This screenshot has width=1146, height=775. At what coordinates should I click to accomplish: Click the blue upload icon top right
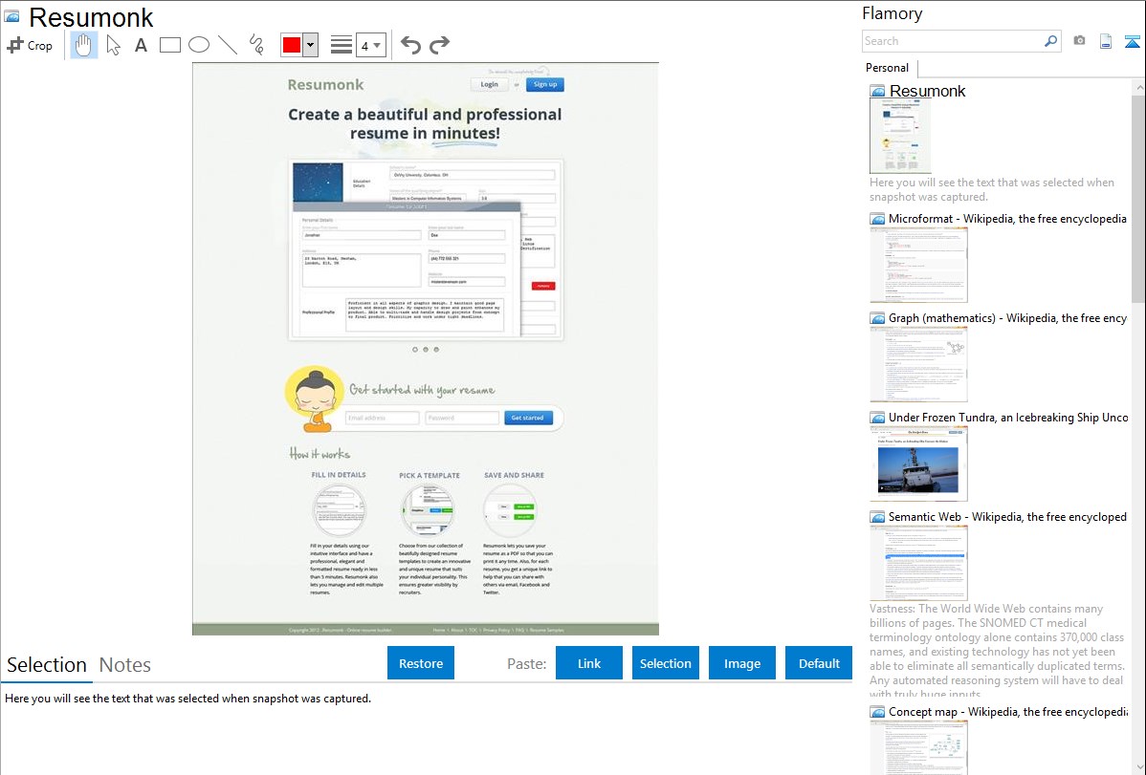click(x=1132, y=41)
